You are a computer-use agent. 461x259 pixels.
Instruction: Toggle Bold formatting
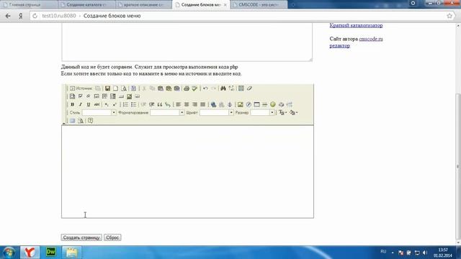tap(72, 104)
